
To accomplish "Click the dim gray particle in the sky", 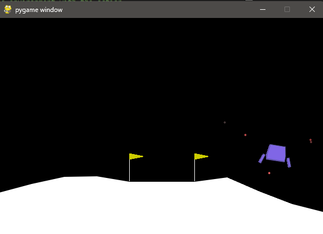I will (225, 122).
